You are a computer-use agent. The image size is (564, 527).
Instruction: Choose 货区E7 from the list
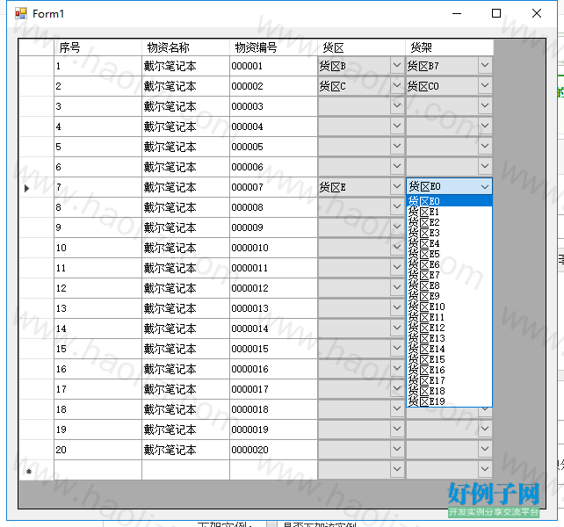(x=449, y=275)
